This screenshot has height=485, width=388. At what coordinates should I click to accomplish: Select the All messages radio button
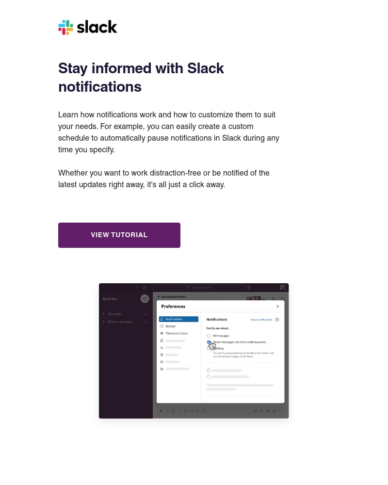point(209,336)
